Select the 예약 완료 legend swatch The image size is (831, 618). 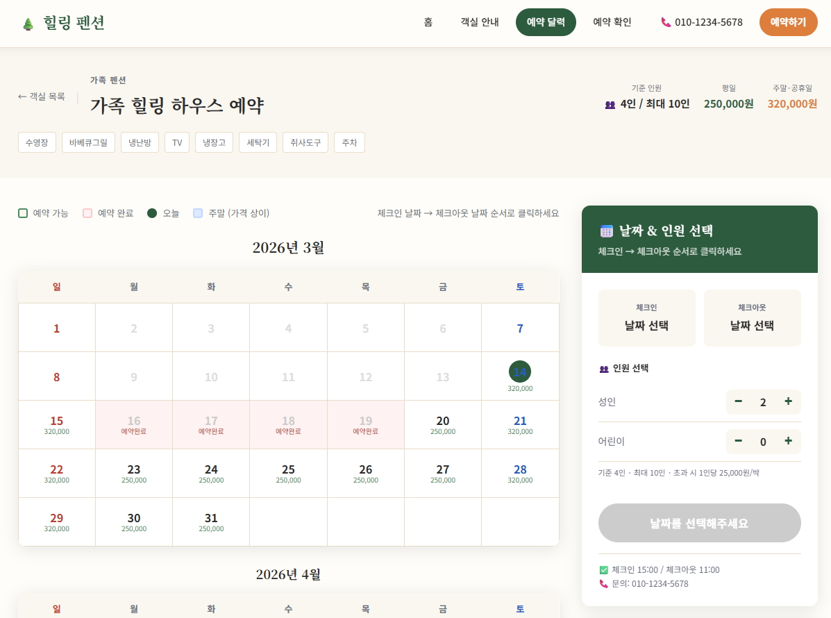coord(87,213)
